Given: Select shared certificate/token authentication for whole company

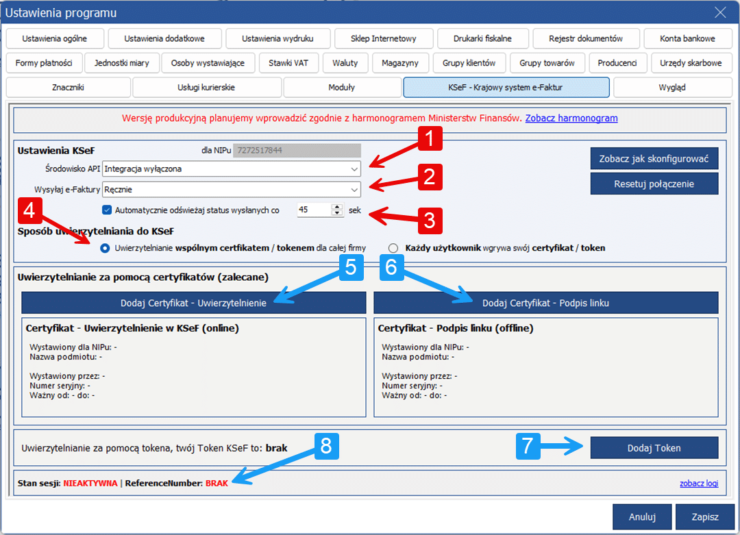Looking at the screenshot, I should point(105,248).
